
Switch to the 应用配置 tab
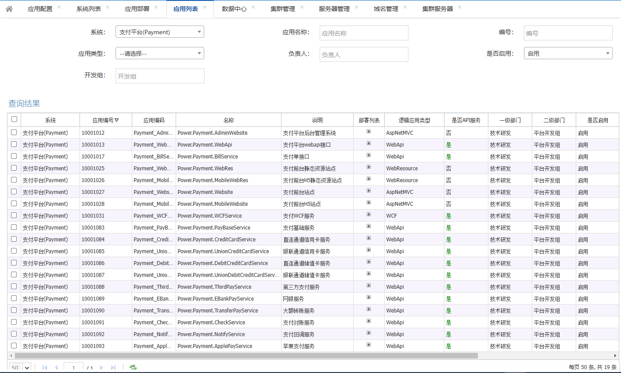(40, 9)
